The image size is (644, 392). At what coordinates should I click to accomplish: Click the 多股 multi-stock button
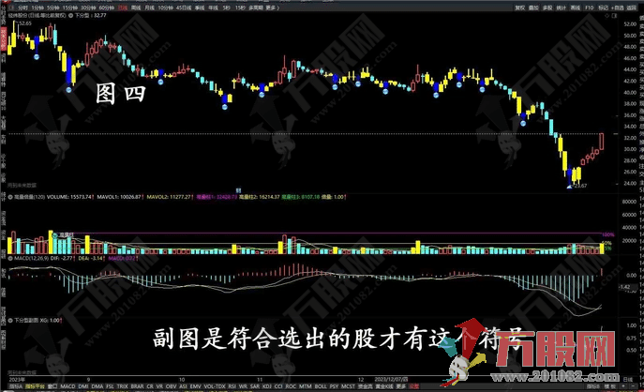pos(547,8)
